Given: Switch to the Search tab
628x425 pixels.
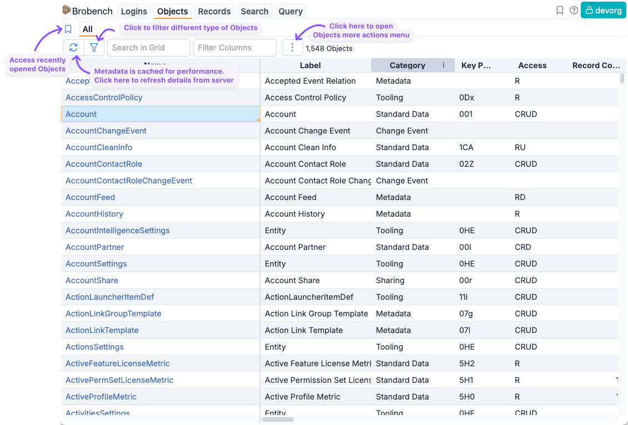Looking at the screenshot, I should click(254, 11).
